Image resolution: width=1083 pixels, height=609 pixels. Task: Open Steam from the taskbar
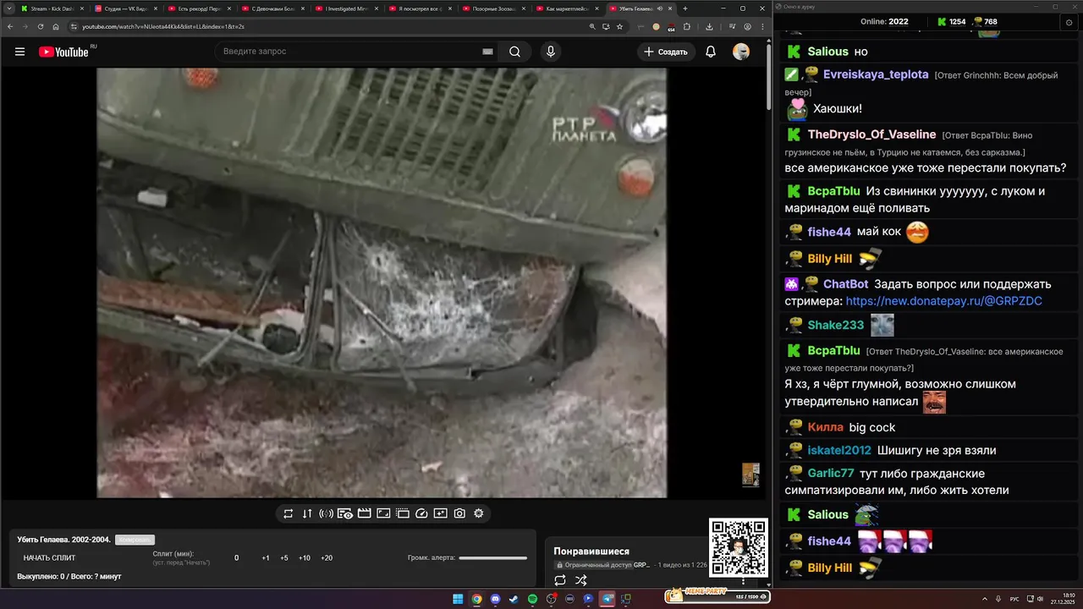click(514, 599)
